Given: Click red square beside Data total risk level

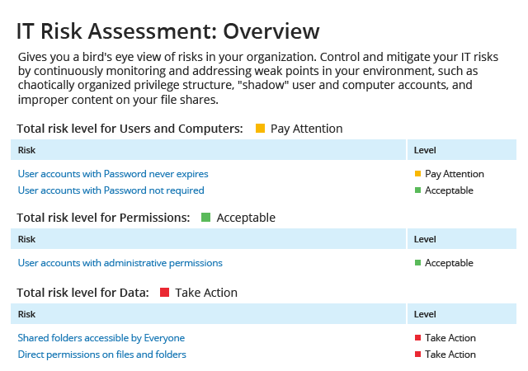Looking at the screenshot, I should point(164,293).
